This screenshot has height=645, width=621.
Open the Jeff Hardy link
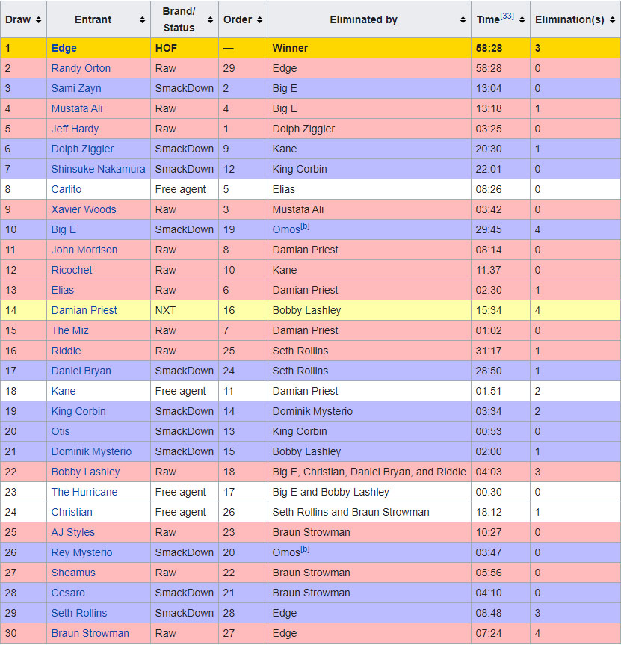coord(75,129)
